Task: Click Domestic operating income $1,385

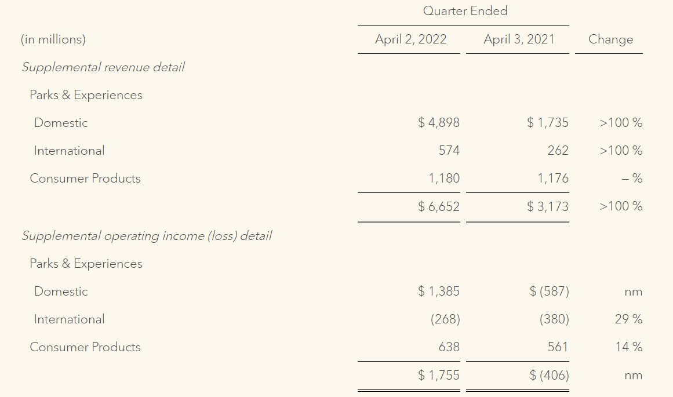Action: pyautogui.click(x=439, y=292)
